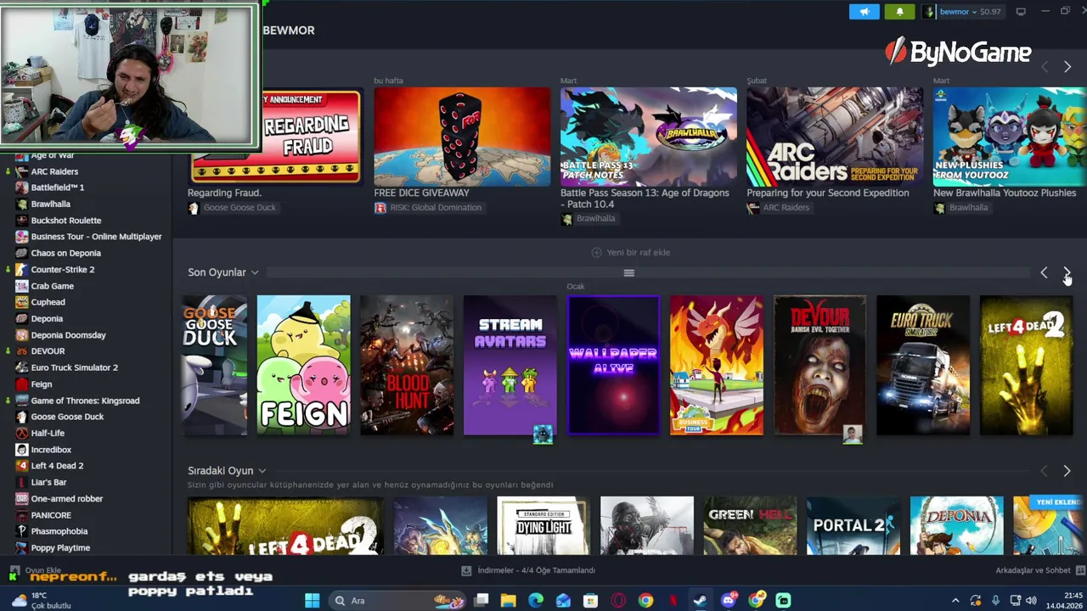The image size is (1087, 611).
Task: Click the bewmor profile avatar
Action: (929, 12)
